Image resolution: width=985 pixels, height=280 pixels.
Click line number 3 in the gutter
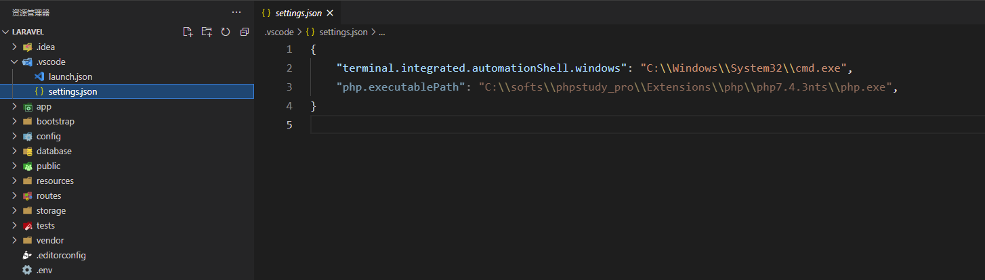289,87
